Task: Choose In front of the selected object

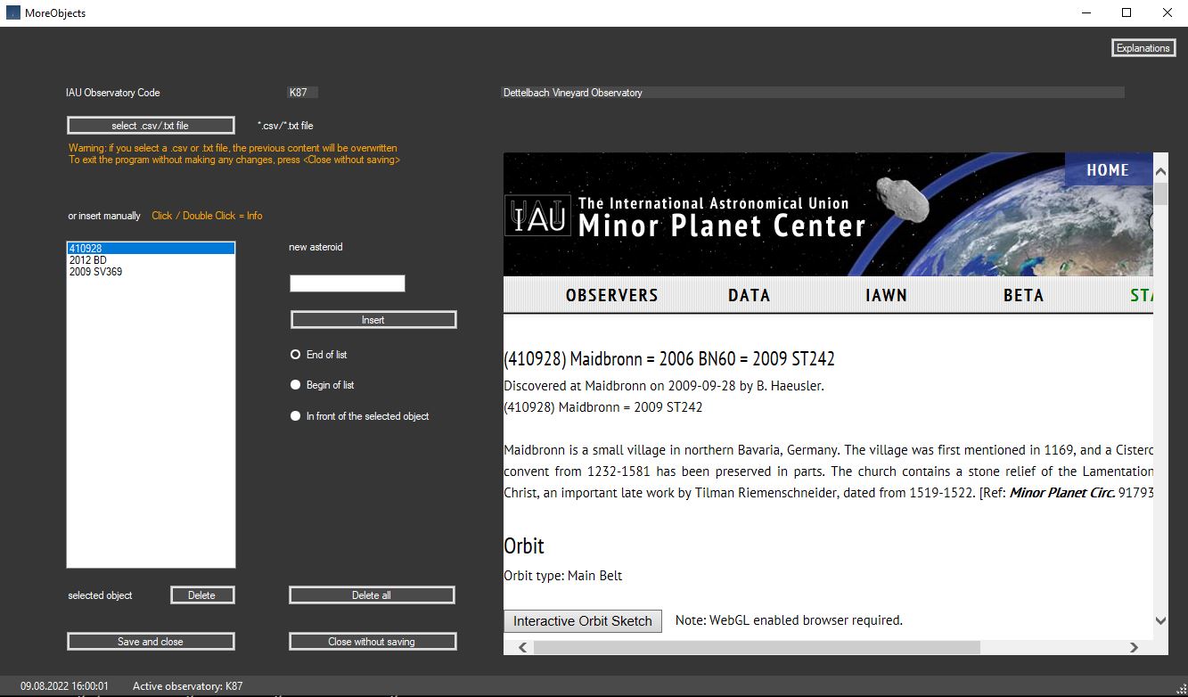Action: point(360,416)
